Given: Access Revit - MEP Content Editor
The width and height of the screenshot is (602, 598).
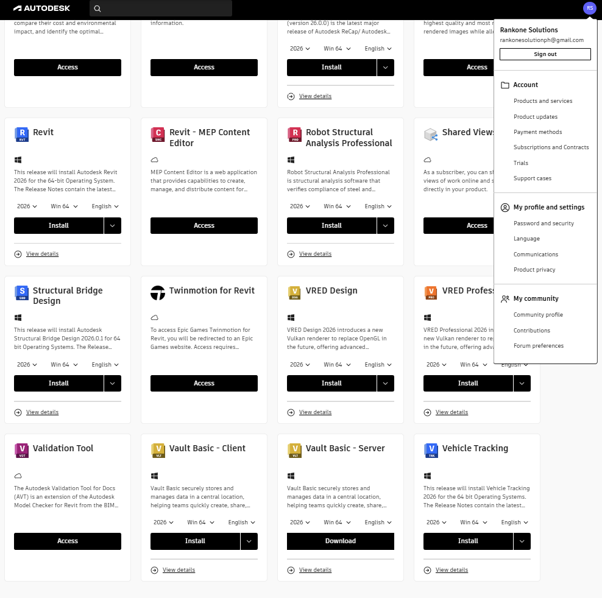Looking at the screenshot, I should (204, 226).
